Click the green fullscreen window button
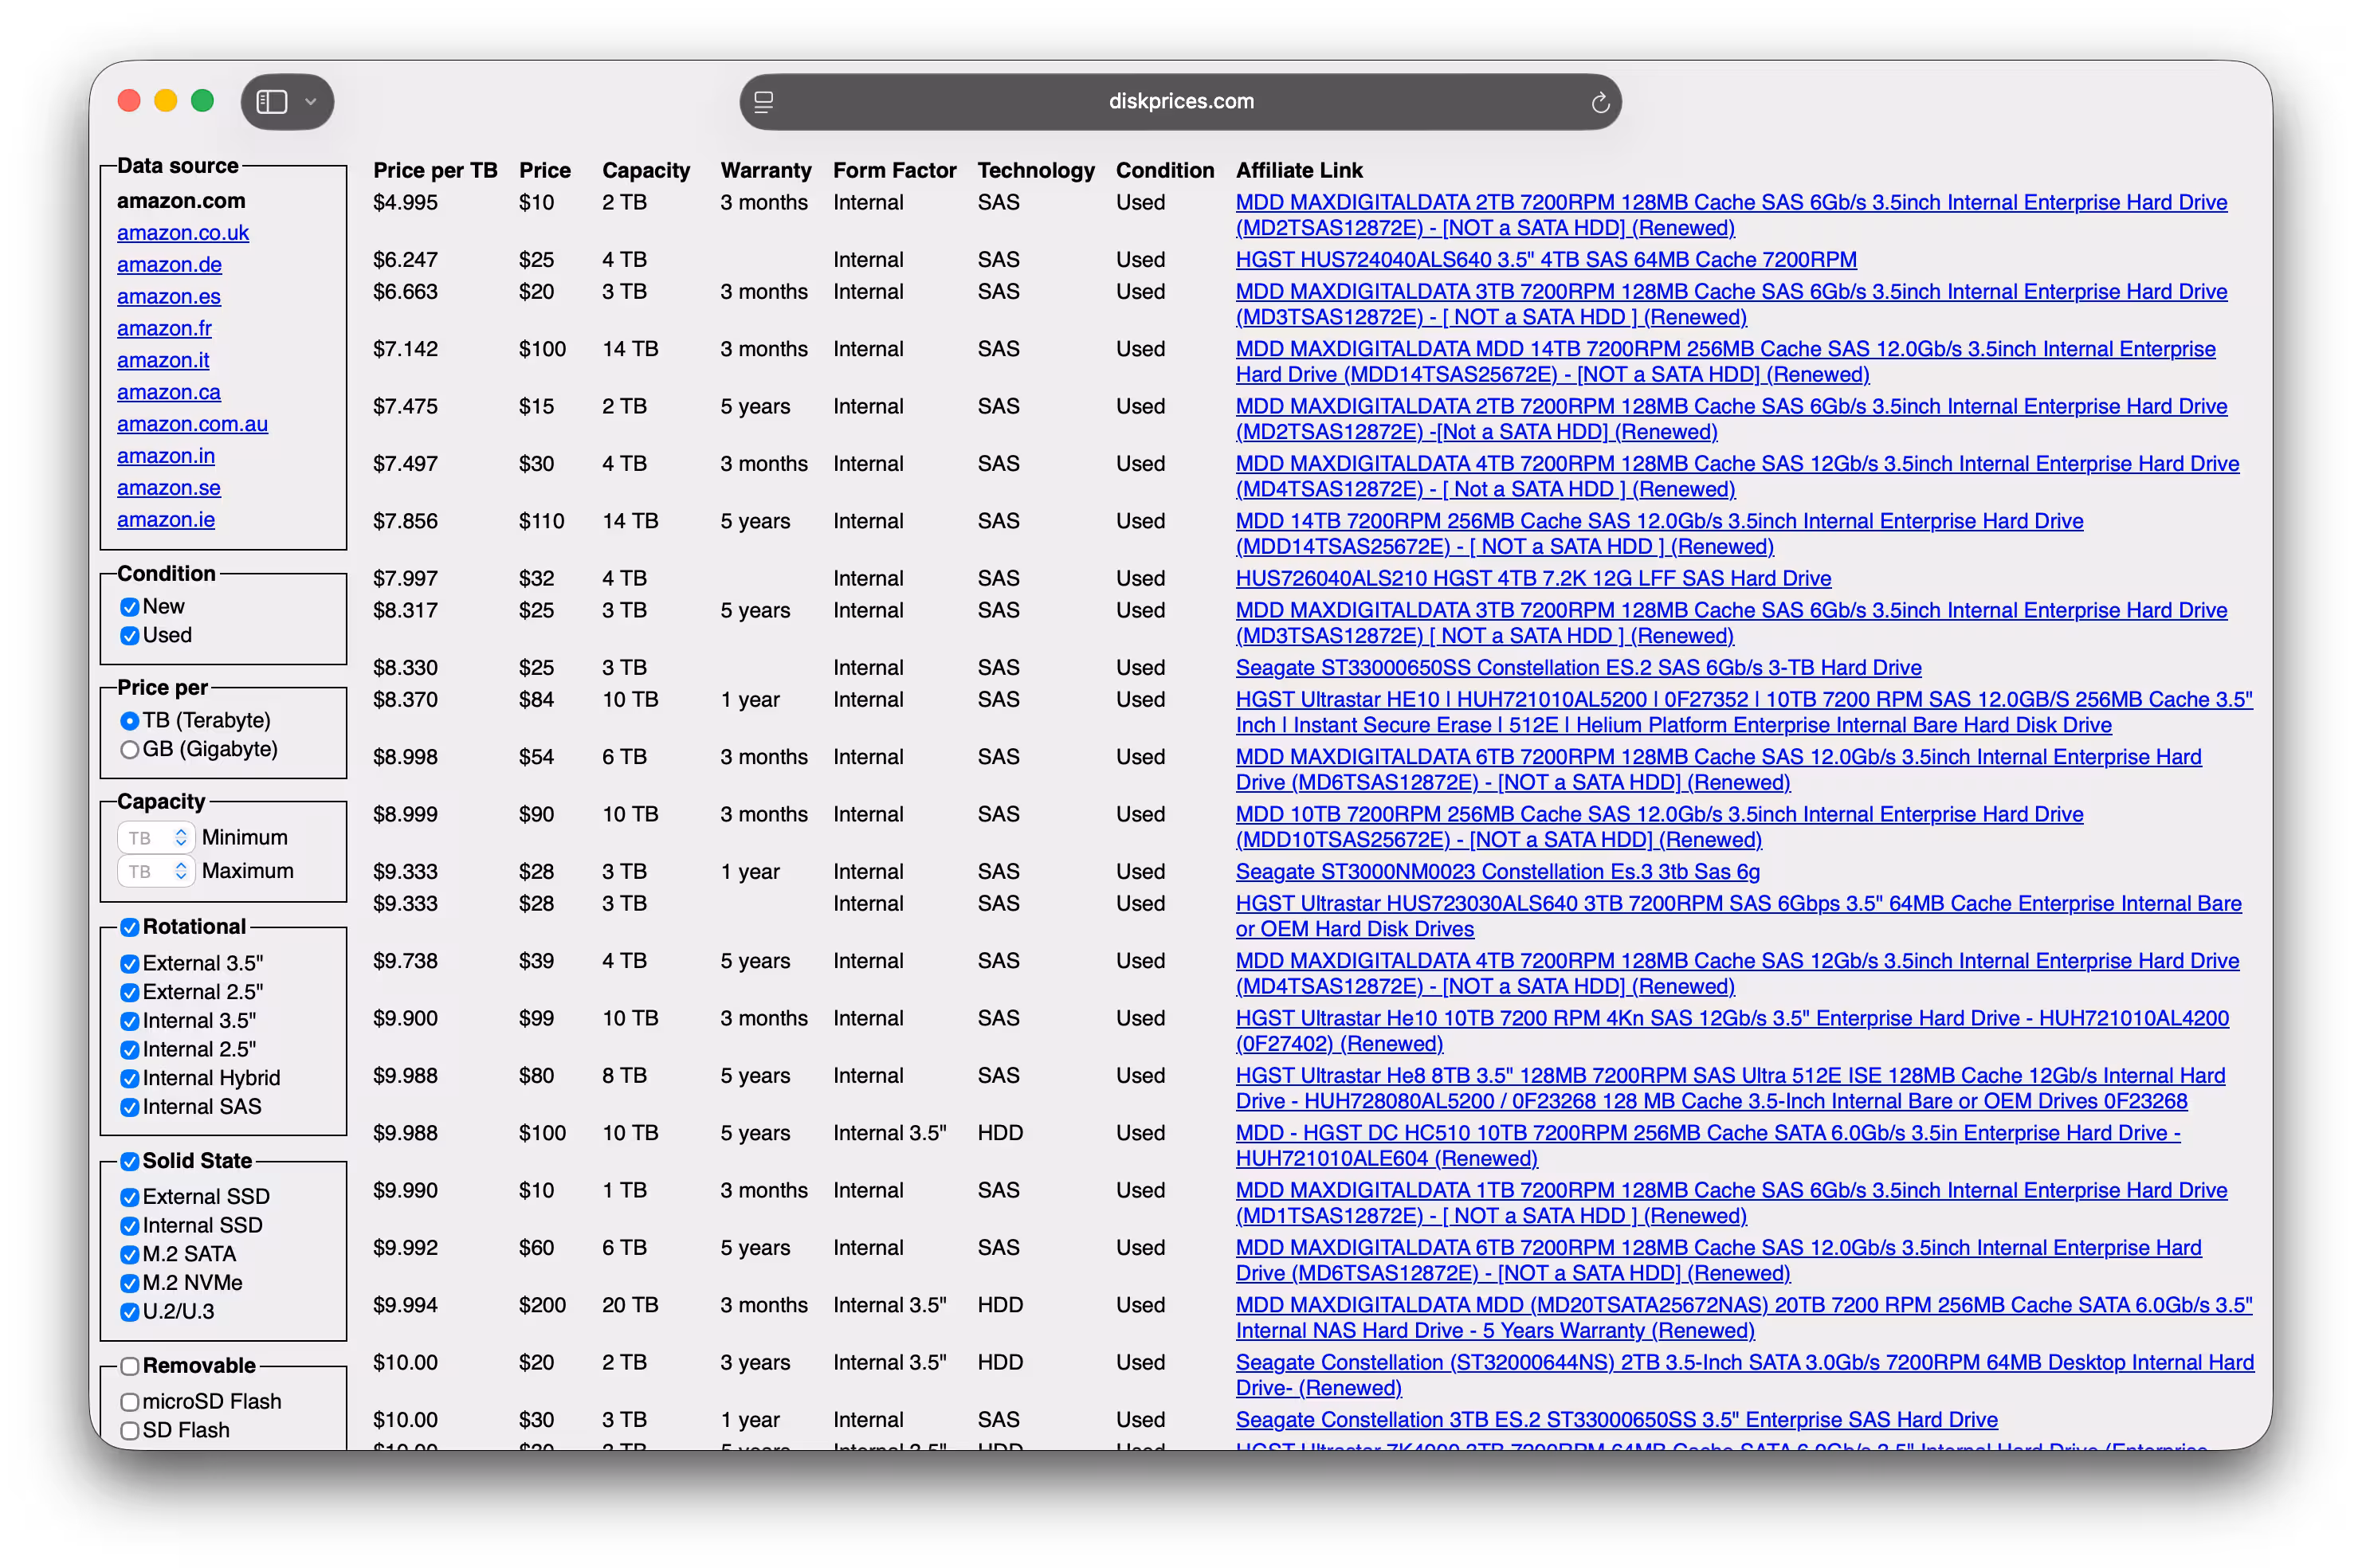2362x1568 pixels. point(202,101)
